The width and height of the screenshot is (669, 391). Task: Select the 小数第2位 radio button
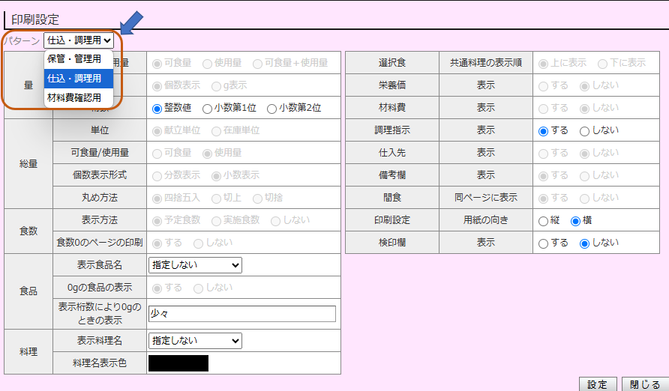pyautogui.click(x=271, y=109)
